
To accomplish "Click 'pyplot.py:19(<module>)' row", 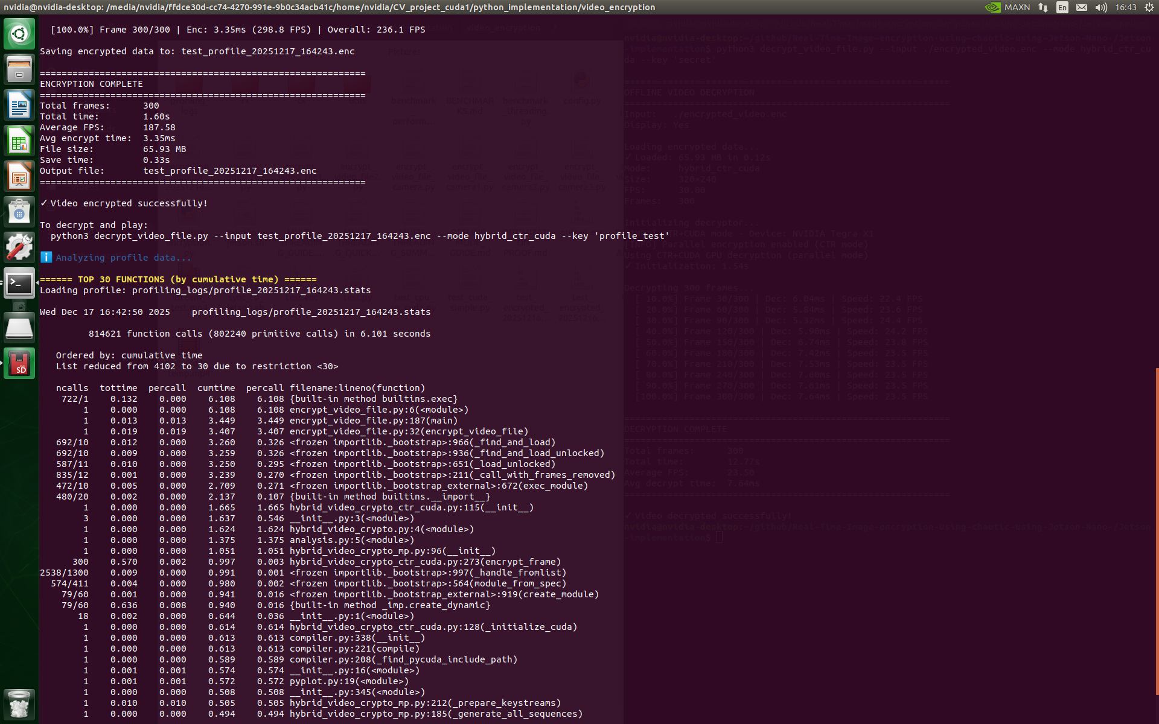I will (225, 681).
